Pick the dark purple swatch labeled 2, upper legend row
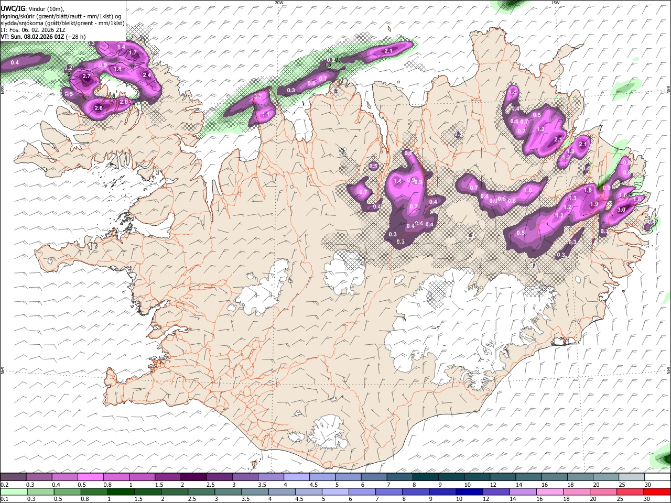This screenshot has width=671, height=503. [x=193, y=477]
